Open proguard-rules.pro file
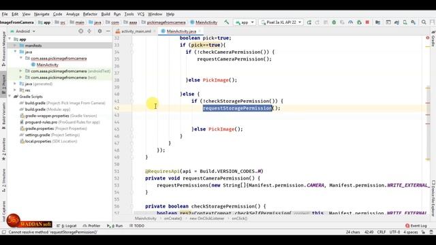Image resolution: width=436 pixels, height=245 pixels. (x=59, y=122)
